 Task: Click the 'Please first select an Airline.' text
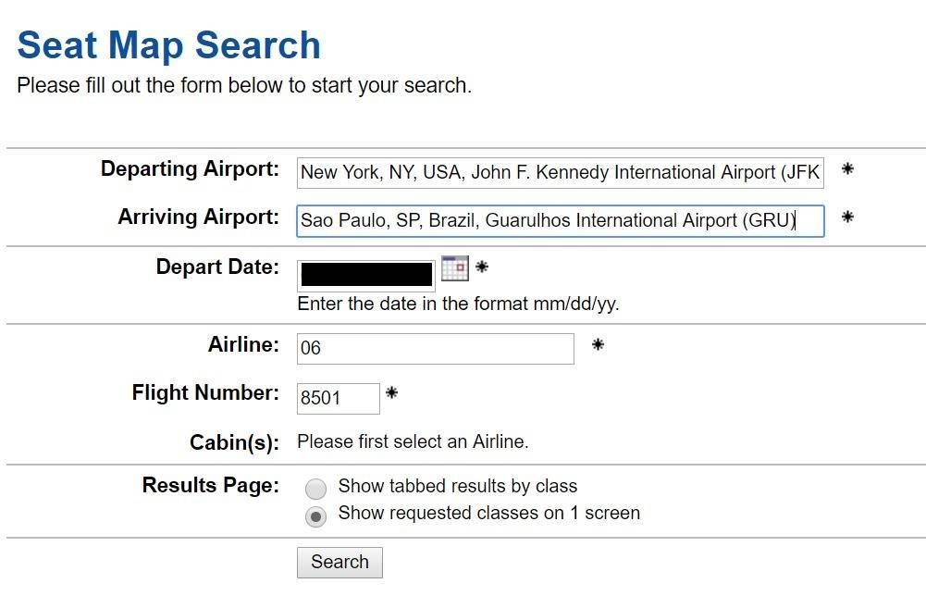pyautogui.click(x=413, y=441)
